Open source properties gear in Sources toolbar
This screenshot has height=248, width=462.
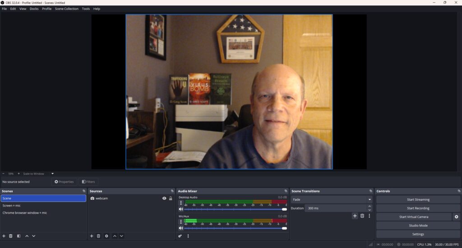click(x=106, y=236)
